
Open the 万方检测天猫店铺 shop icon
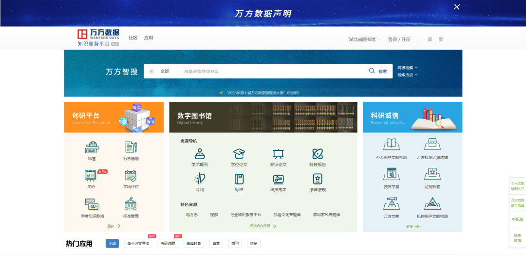coord(432,145)
